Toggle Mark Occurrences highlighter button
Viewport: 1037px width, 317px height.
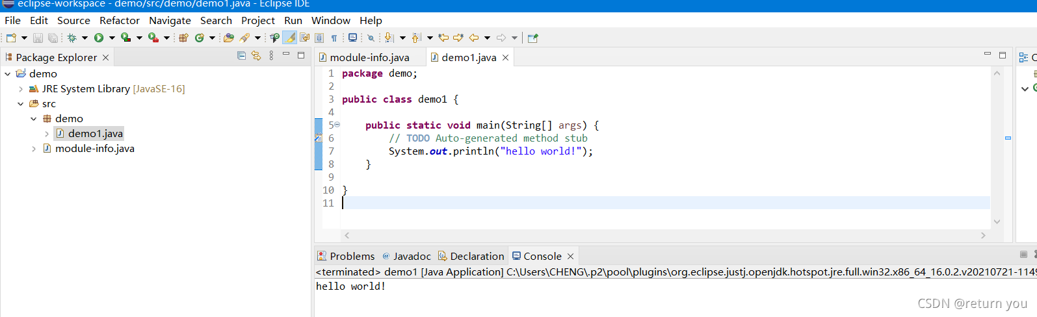point(289,38)
